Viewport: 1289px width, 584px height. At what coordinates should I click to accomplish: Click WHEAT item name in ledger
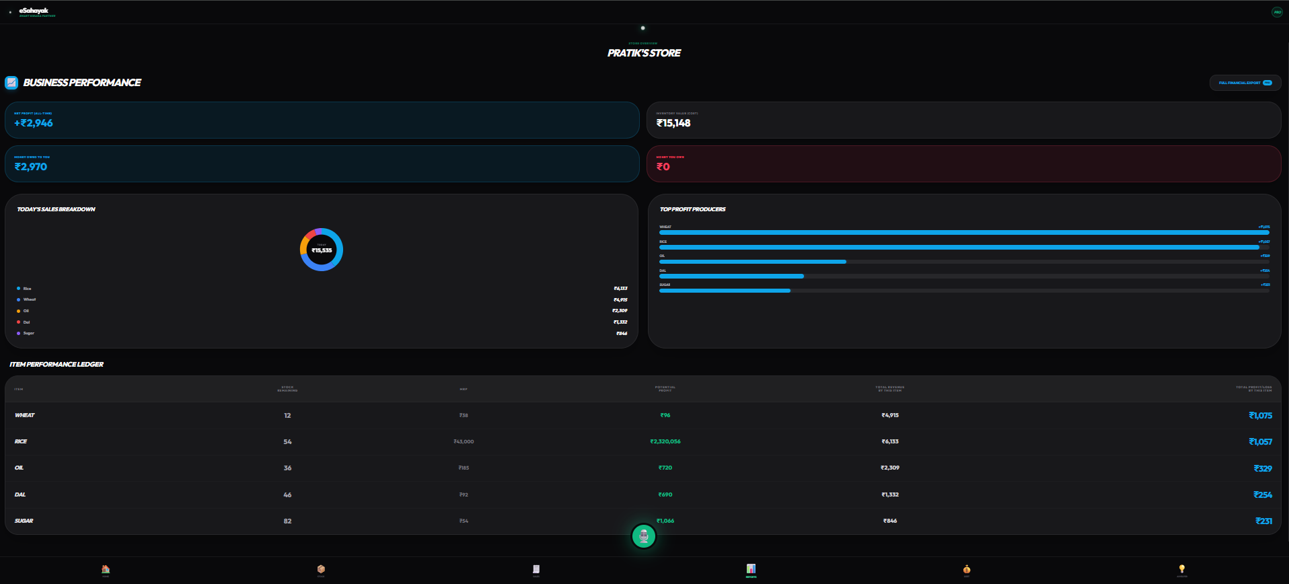(24, 415)
